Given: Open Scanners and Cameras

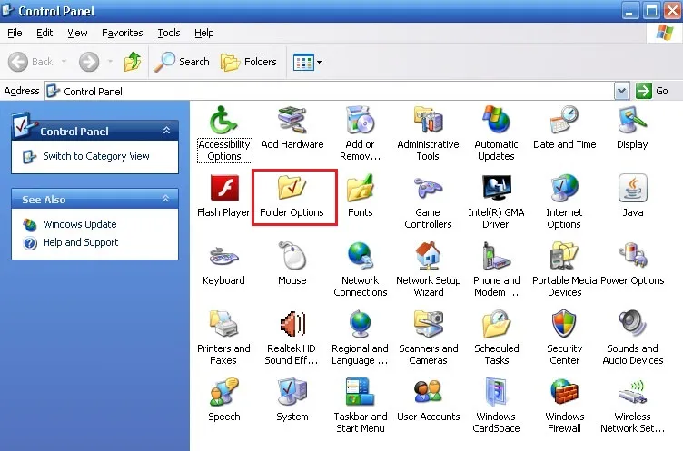Looking at the screenshot, I should coord(428,338).
